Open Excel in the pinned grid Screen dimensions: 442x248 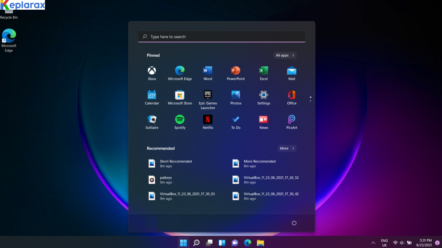264,73
